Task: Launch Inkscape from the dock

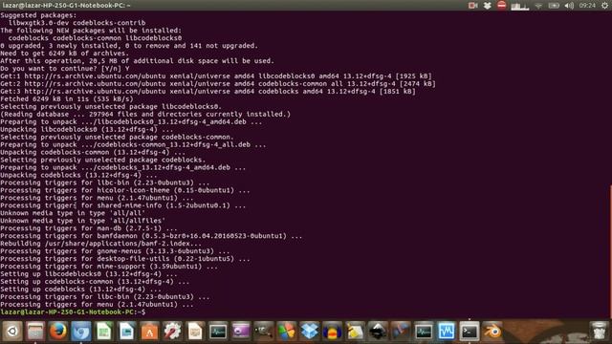Action: coord(378,332)
